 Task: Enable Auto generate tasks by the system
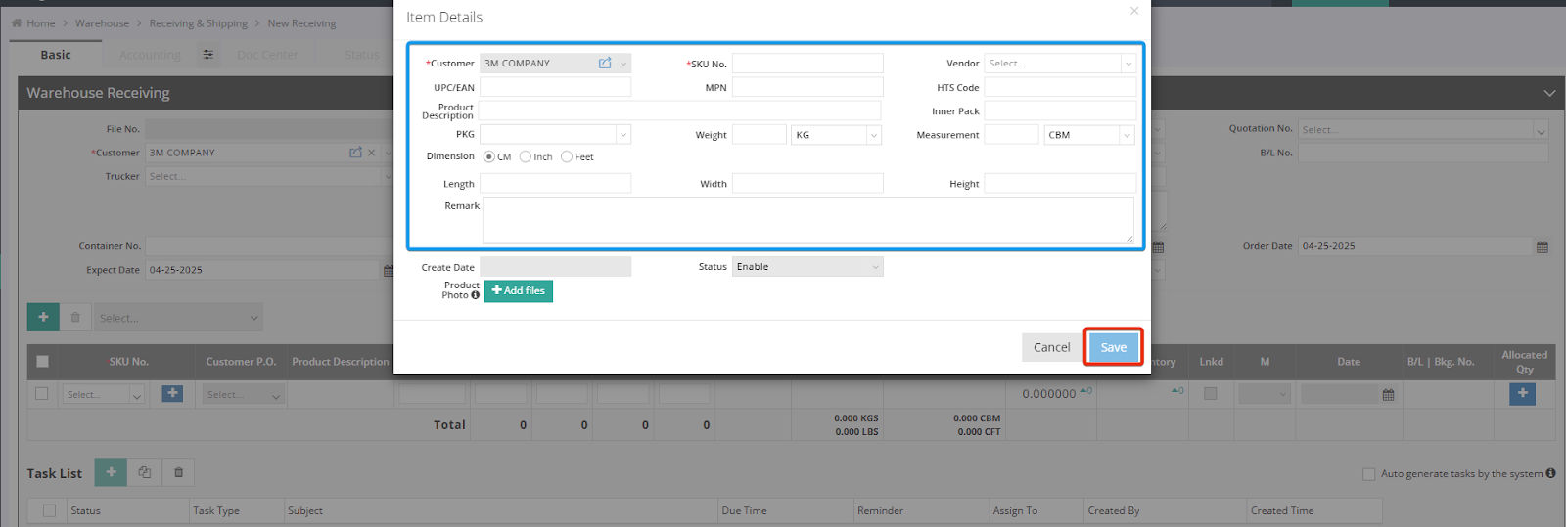click(x=1368, y=474)
